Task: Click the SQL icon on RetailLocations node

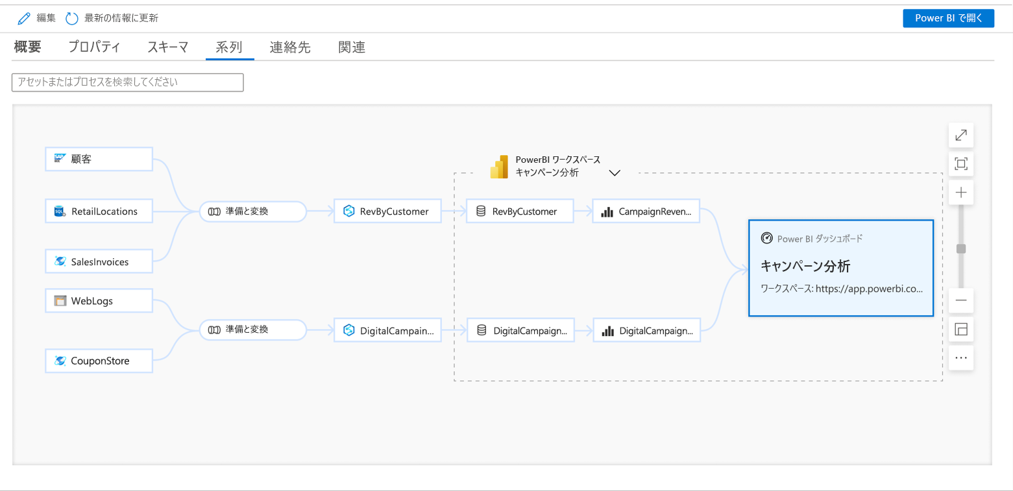Action: (x=60, y=211)
